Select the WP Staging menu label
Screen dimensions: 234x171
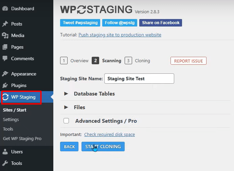[23, 97]
